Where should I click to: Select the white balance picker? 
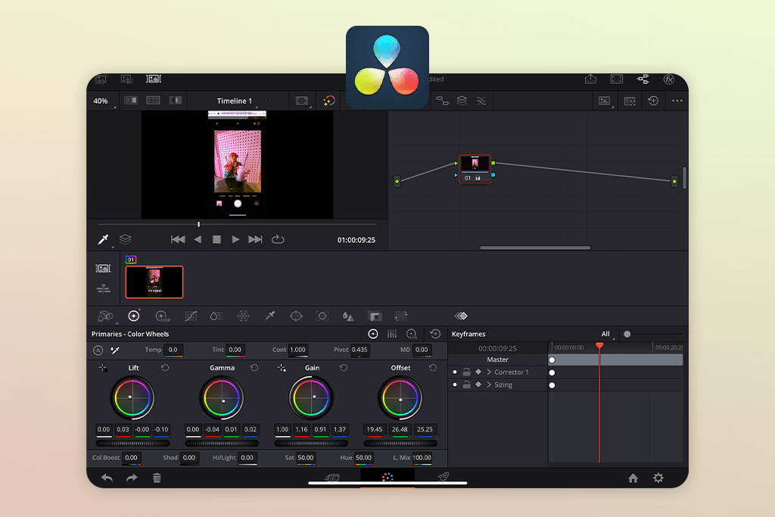tap(115, 350)
